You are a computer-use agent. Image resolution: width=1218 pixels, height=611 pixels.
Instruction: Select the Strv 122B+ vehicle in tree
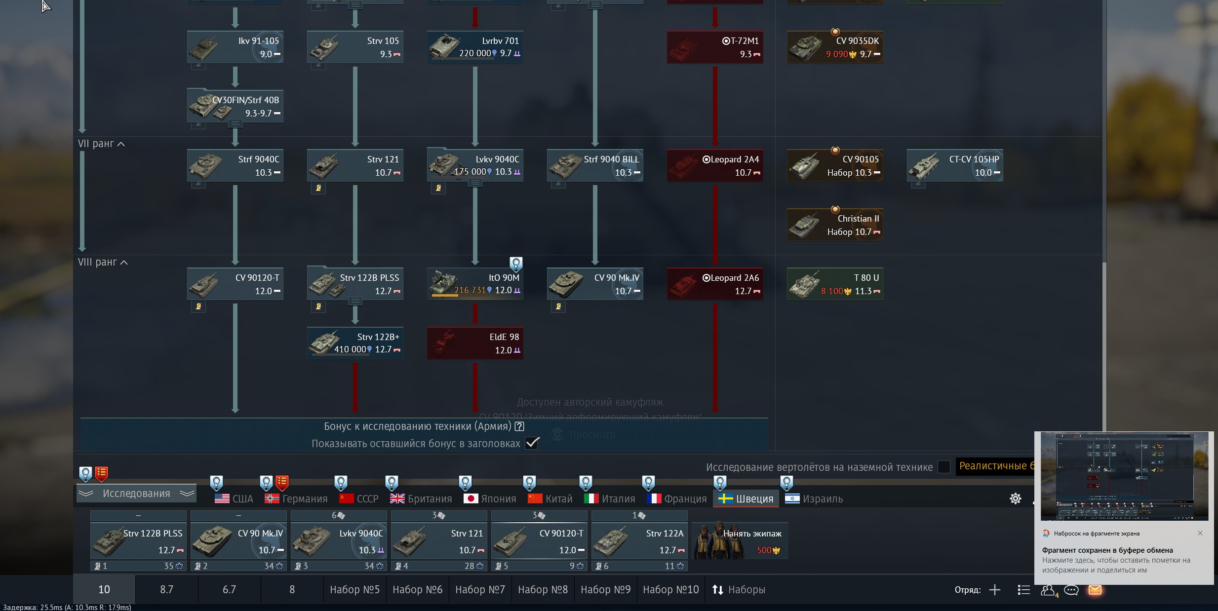tap(355, 343)
